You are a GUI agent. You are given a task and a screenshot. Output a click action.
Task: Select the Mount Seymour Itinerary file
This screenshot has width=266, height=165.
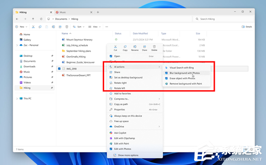point(79,40)
